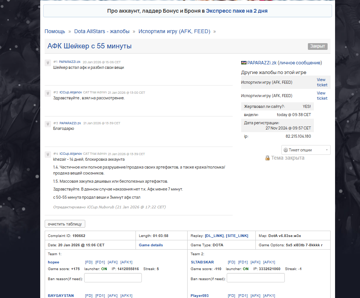360x298 pixels.
Task: Select the text 'khezair - 14 дней, блокировка аккаунта'
Action: click(x=89, y=160)
